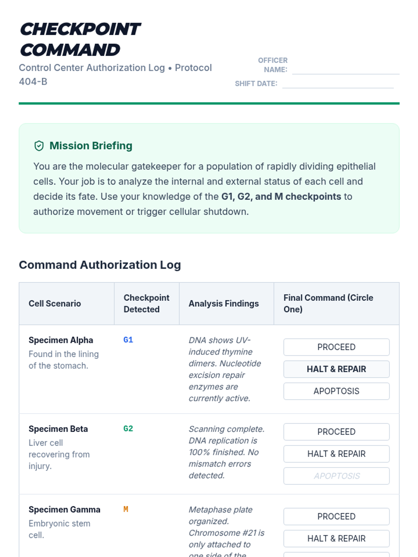This screenshot has width=418, height=557.
Task: Click the Specimen Alpha row title
Action: click(61, 340)
